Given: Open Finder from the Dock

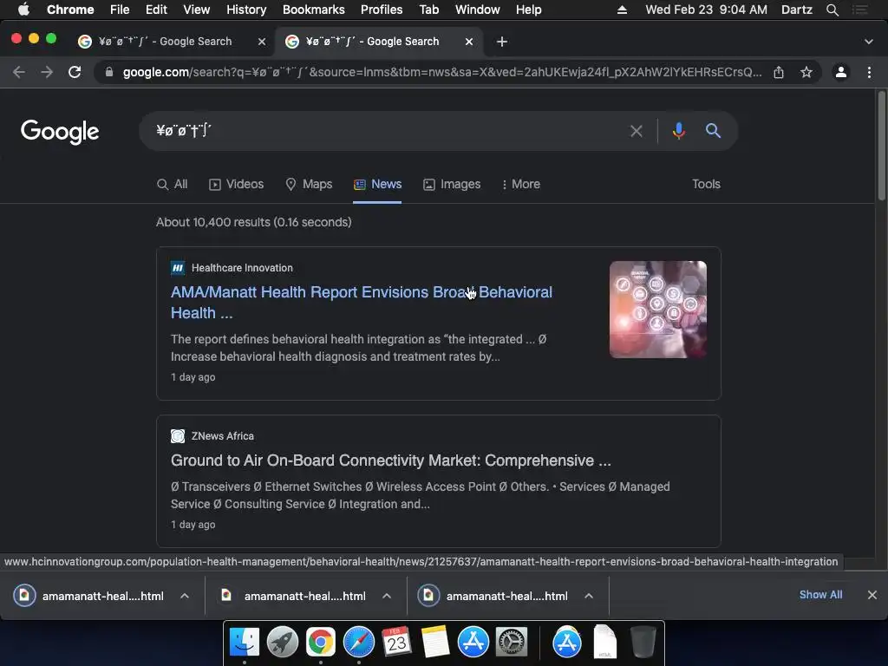Looking at the screenshot, I should click(x=244, y=642).
